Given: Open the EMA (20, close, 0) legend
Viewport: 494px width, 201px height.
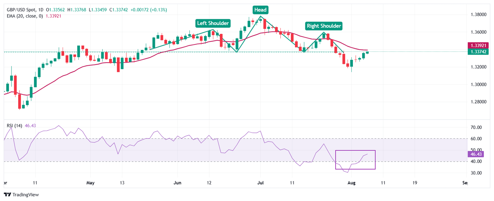Looking at the screenshot, I should pyautogui.click(x=25, y=16).
